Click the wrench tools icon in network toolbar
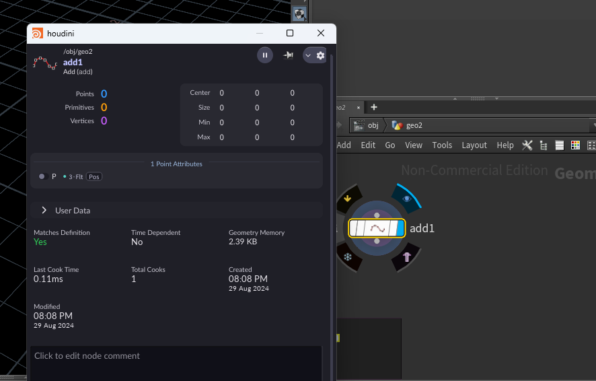Viewport: 596px width, 381px height. click(x=527, y=145)
